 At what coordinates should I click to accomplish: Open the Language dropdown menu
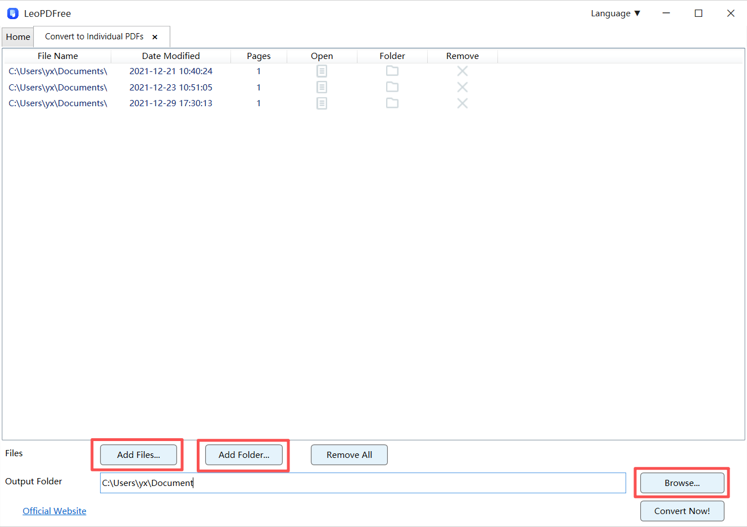615,13
